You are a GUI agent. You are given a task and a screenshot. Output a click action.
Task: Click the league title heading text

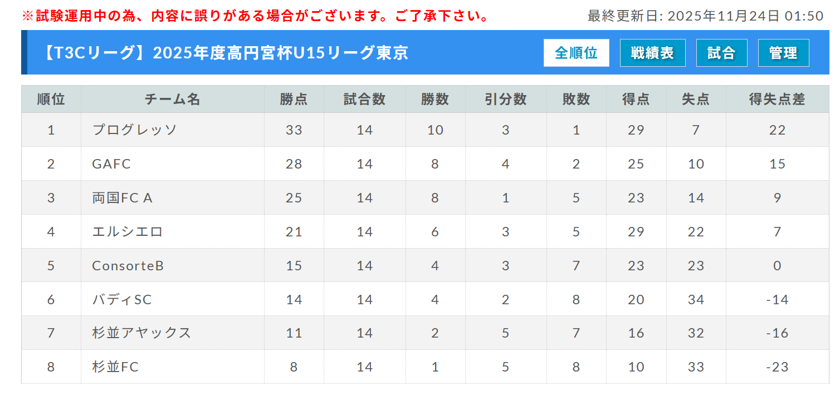click(x=225, y=53)
